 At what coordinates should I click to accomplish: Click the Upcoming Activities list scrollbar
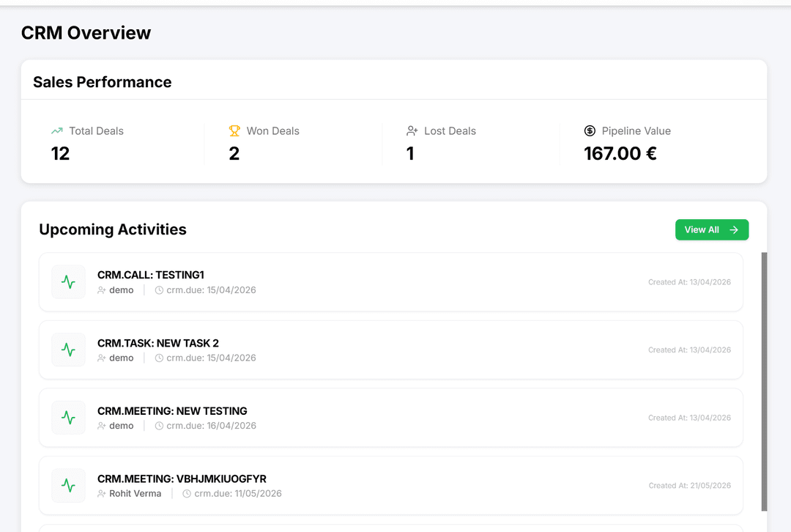click(764, 382)
